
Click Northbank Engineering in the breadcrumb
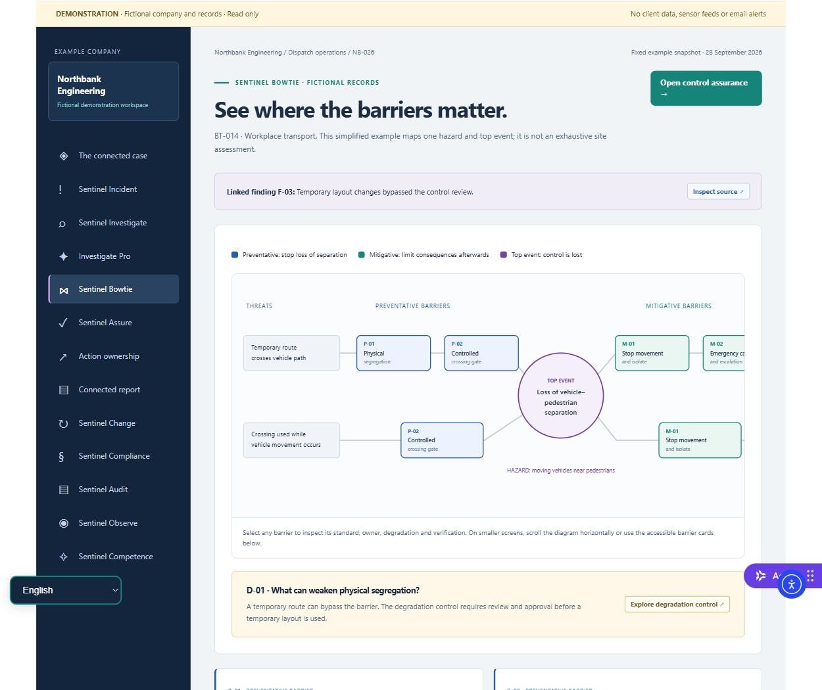point(248,53)
